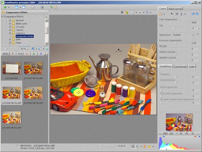Click the trash bin icon above preview

coord(122,12)
